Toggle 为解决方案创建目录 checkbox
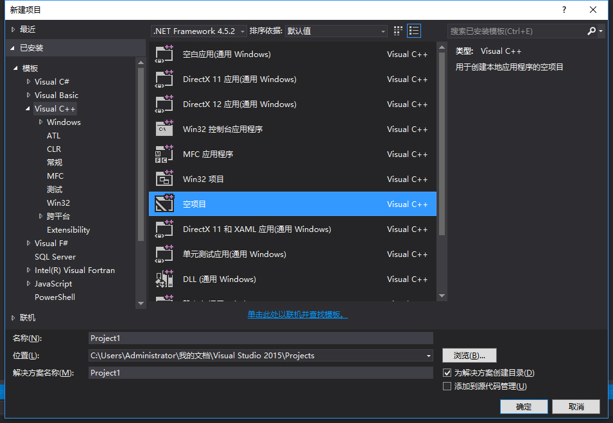Screen dimensions: 613x423 pos(447,372)
